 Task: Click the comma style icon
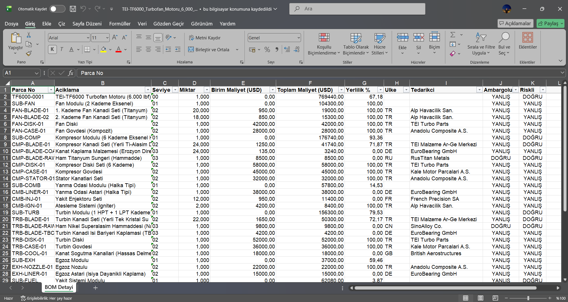277,49
